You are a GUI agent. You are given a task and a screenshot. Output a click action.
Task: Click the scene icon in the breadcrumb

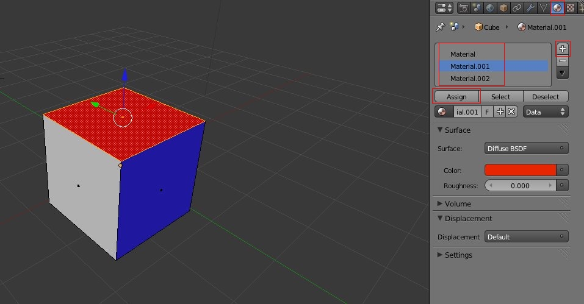[454, 27]
